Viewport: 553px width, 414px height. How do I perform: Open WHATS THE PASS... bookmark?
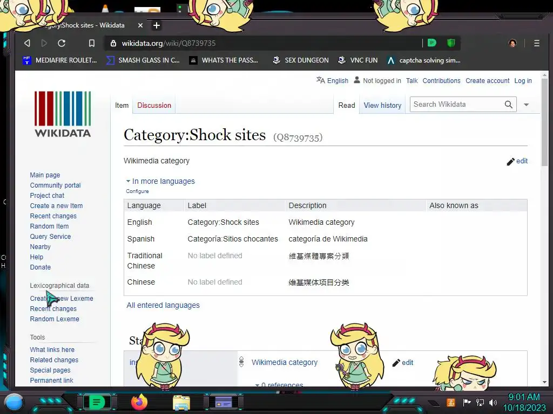(x=224, y=60)
